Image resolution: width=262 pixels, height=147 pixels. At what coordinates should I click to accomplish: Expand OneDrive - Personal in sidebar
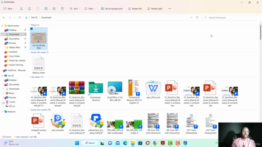coord(2,70)
